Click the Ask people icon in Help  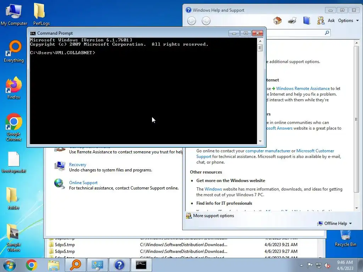point(320,21)
